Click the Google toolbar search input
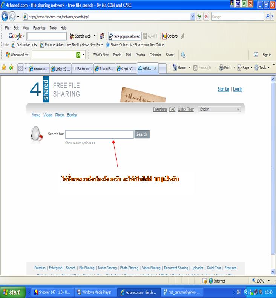276x298 pixels. (46, 36)
